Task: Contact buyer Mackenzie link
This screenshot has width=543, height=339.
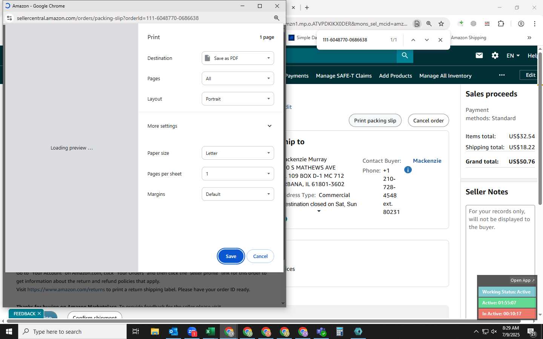Action: pos(427,161)
